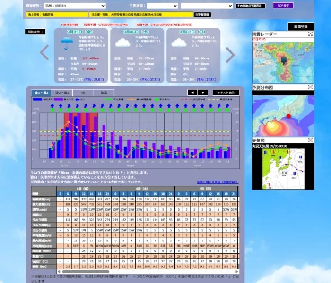Switch to the 気温 tab

click(x=104, y=92)
